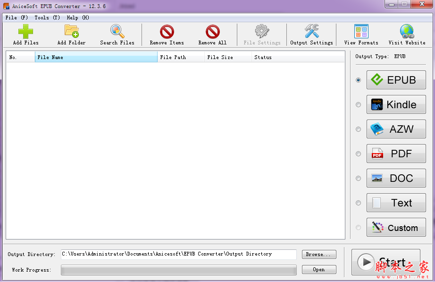Click the Work Progress bar
The height and width of the screenshot is (282, 435).
[x=178, y=270]
